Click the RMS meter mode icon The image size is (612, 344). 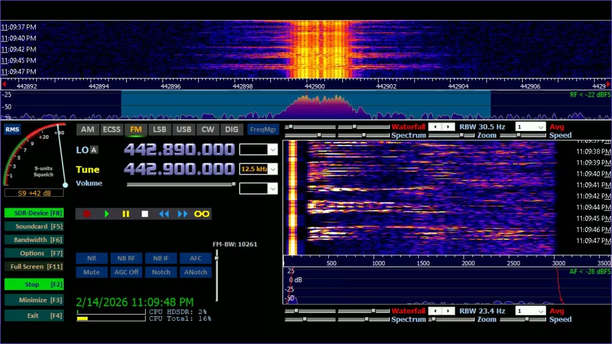pos(12,129)
